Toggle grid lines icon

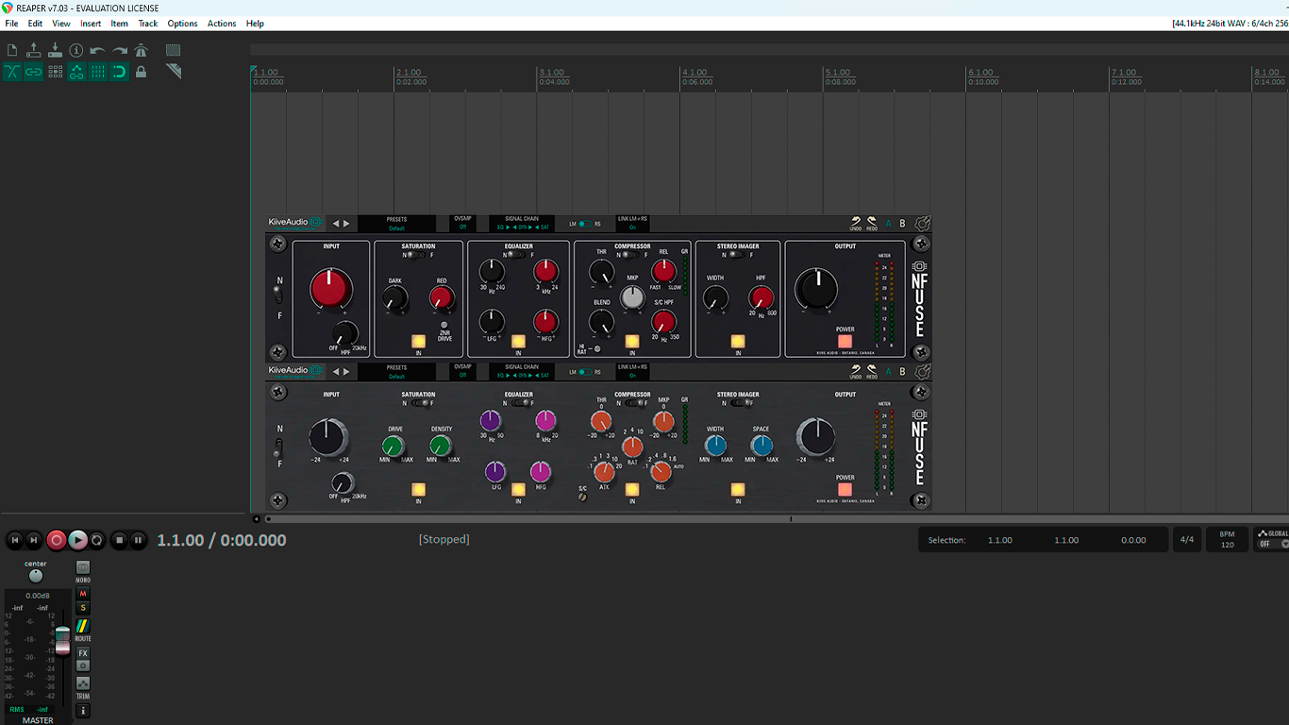click(98, 72)
